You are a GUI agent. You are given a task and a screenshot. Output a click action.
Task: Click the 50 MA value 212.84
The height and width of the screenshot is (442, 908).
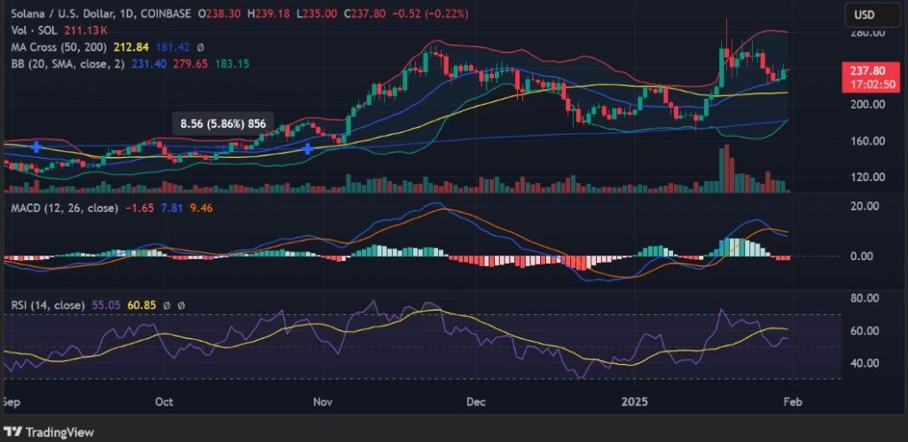point(133,47)
